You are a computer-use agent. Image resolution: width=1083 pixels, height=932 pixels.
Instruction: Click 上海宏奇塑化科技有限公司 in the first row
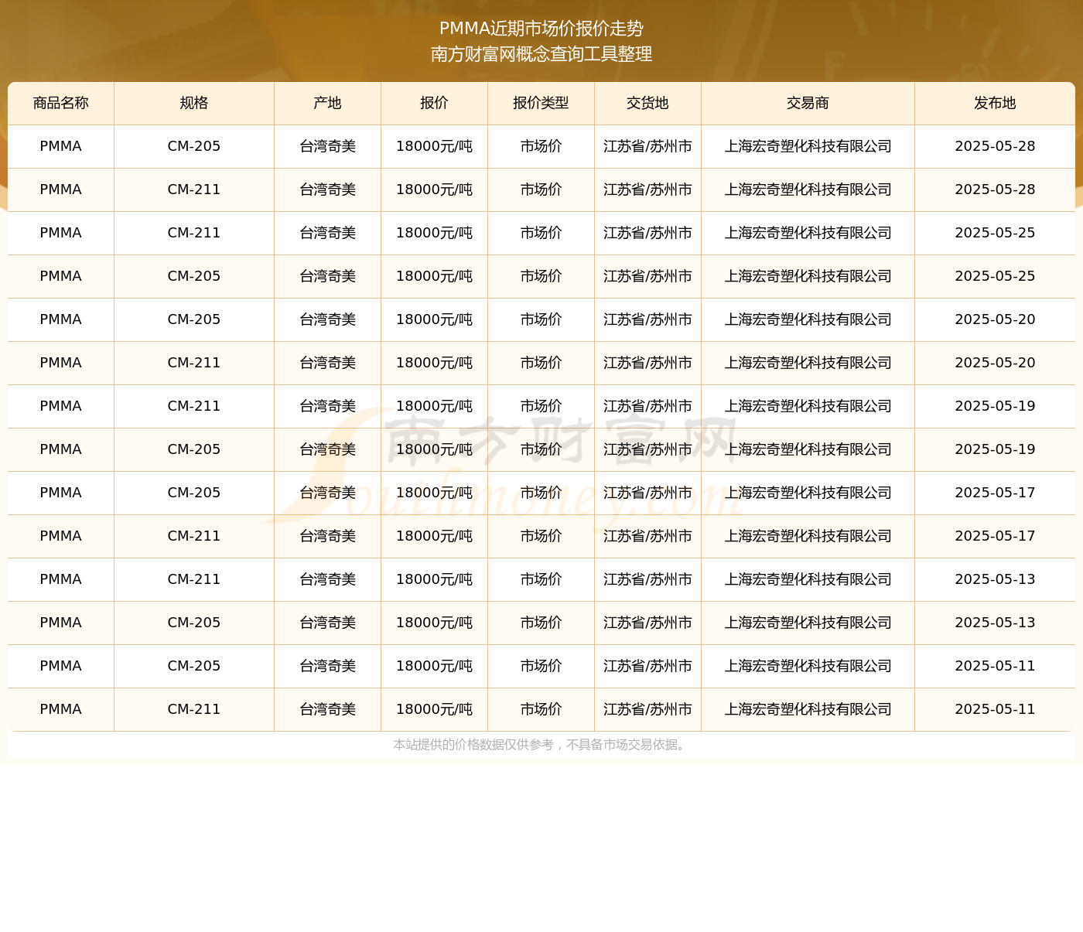click(x=808, y=146)
